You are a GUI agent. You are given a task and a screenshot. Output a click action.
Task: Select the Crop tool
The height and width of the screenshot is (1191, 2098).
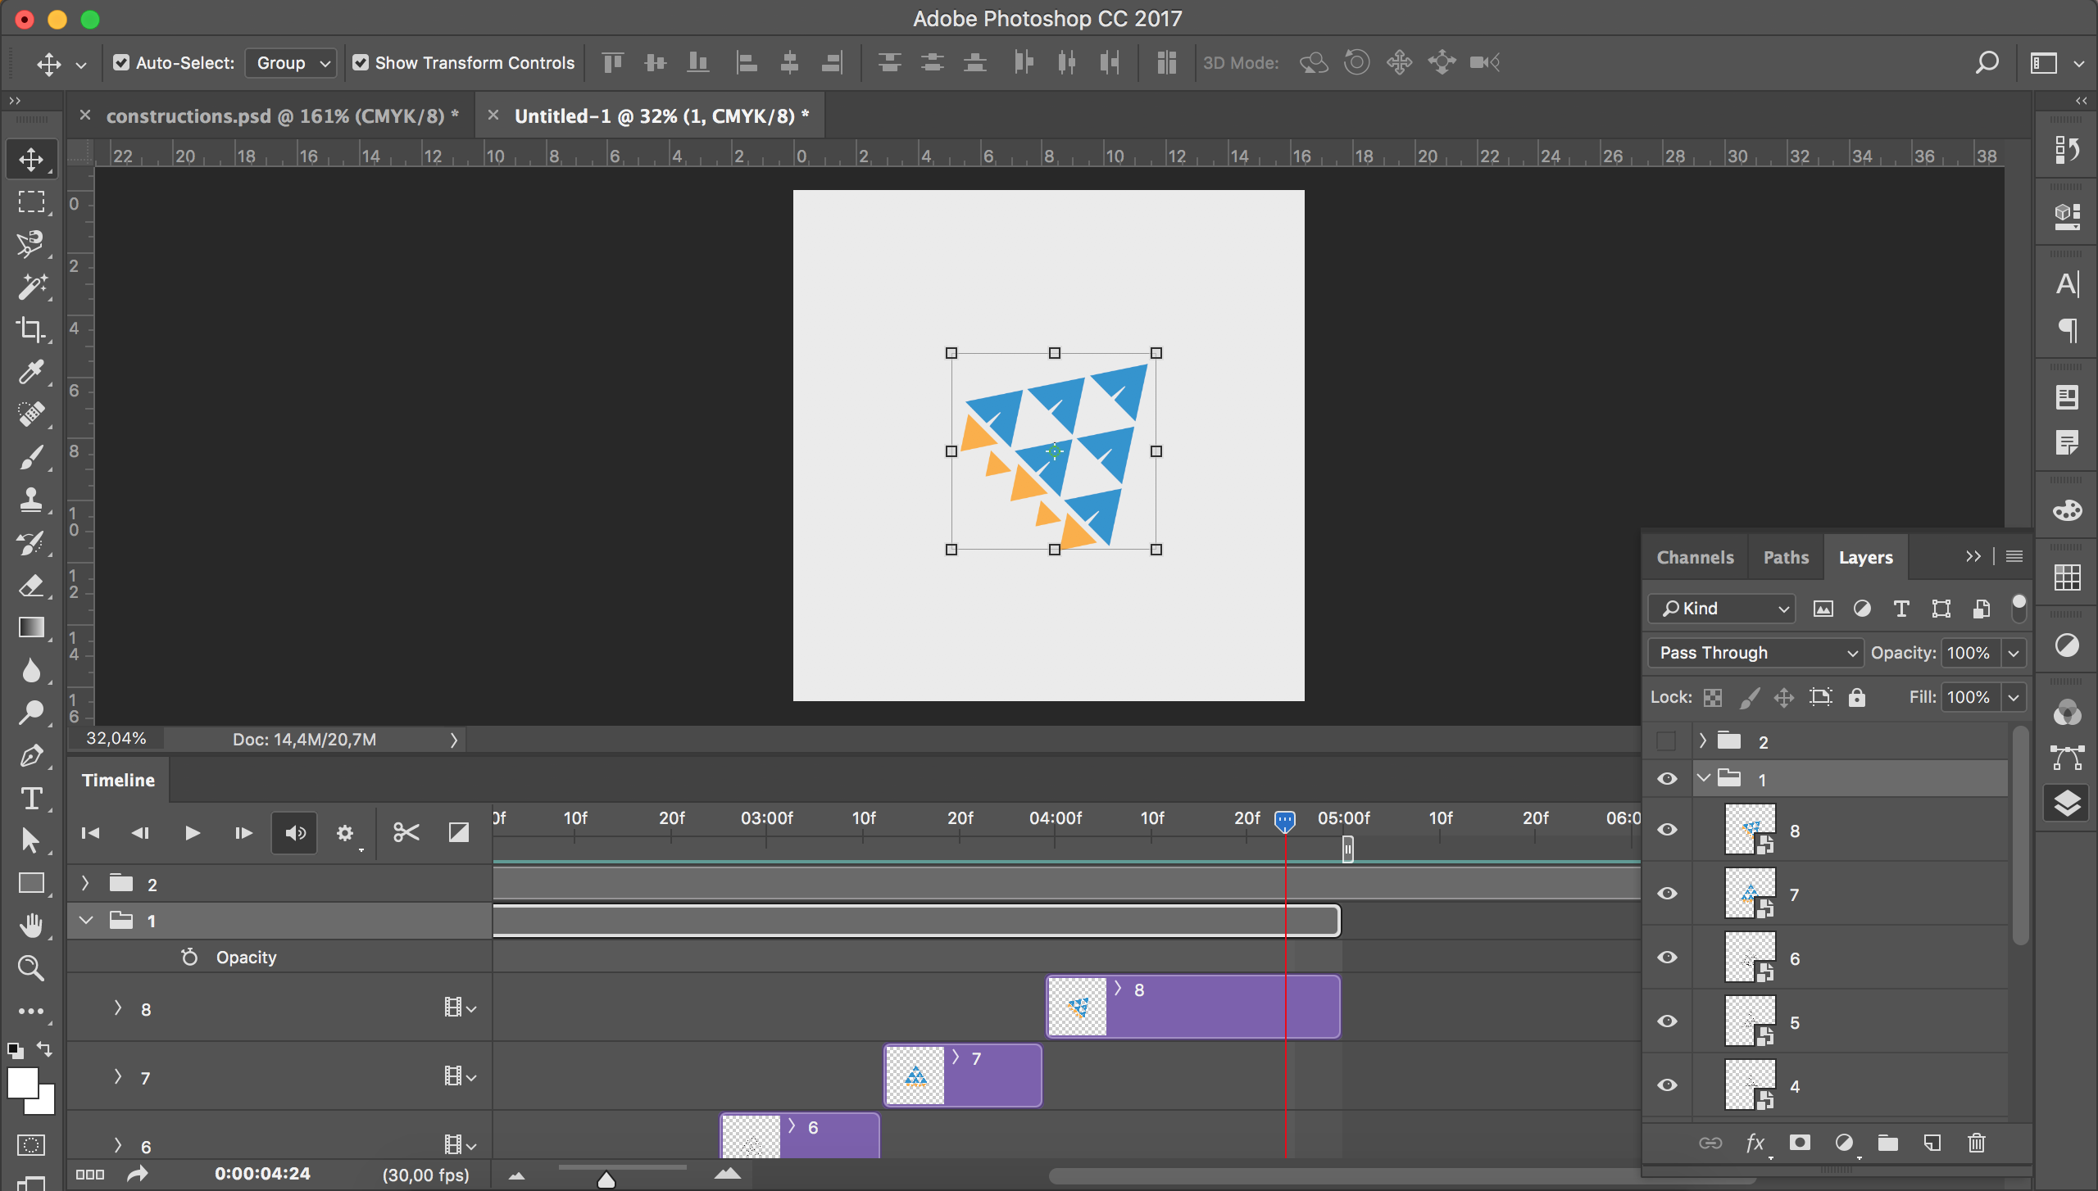(31, 329)
